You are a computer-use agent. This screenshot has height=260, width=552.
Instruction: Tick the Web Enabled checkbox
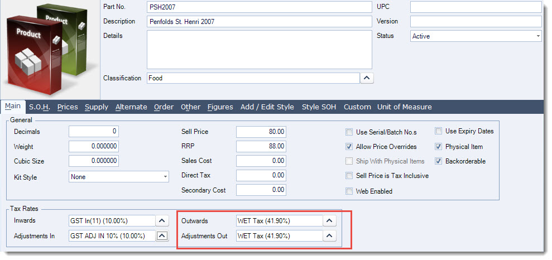[x=349, y=191]
